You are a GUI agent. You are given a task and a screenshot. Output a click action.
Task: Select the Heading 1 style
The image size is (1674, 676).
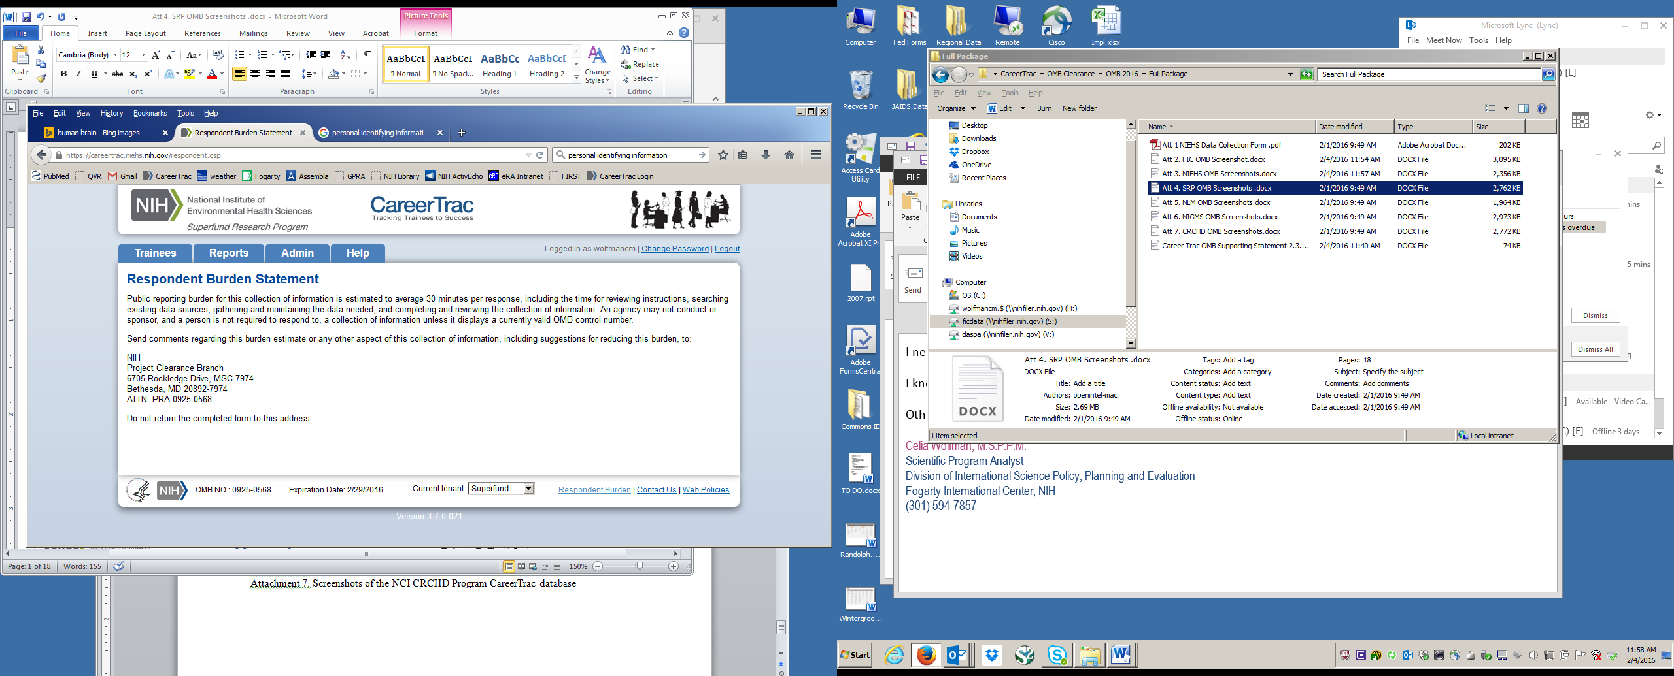click(x=500, y=64)
